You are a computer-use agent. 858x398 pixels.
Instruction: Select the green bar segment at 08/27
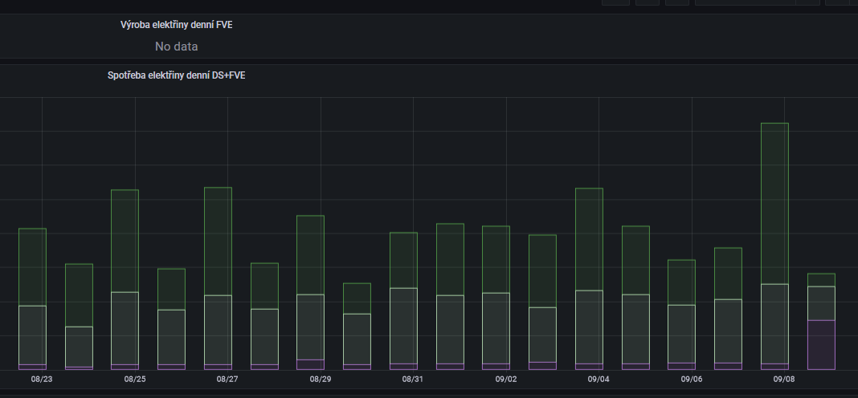pos(218,241)
